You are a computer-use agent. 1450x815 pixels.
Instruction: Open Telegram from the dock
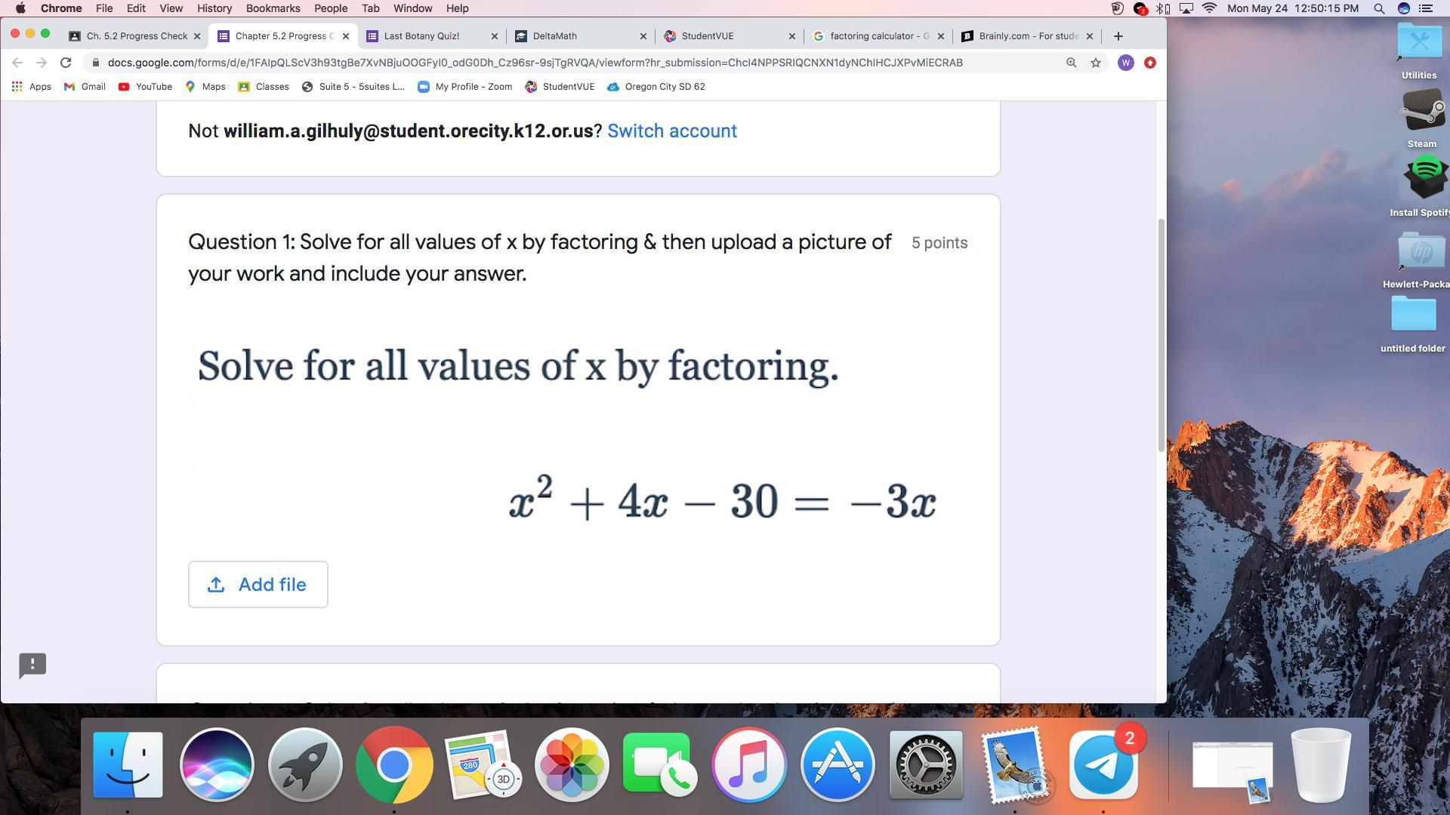tap(1103, 765)
